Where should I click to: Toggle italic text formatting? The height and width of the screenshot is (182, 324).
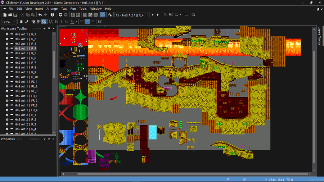tap(61, 22)
